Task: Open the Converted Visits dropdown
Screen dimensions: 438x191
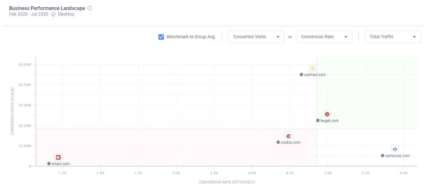Action: point(256,37)
